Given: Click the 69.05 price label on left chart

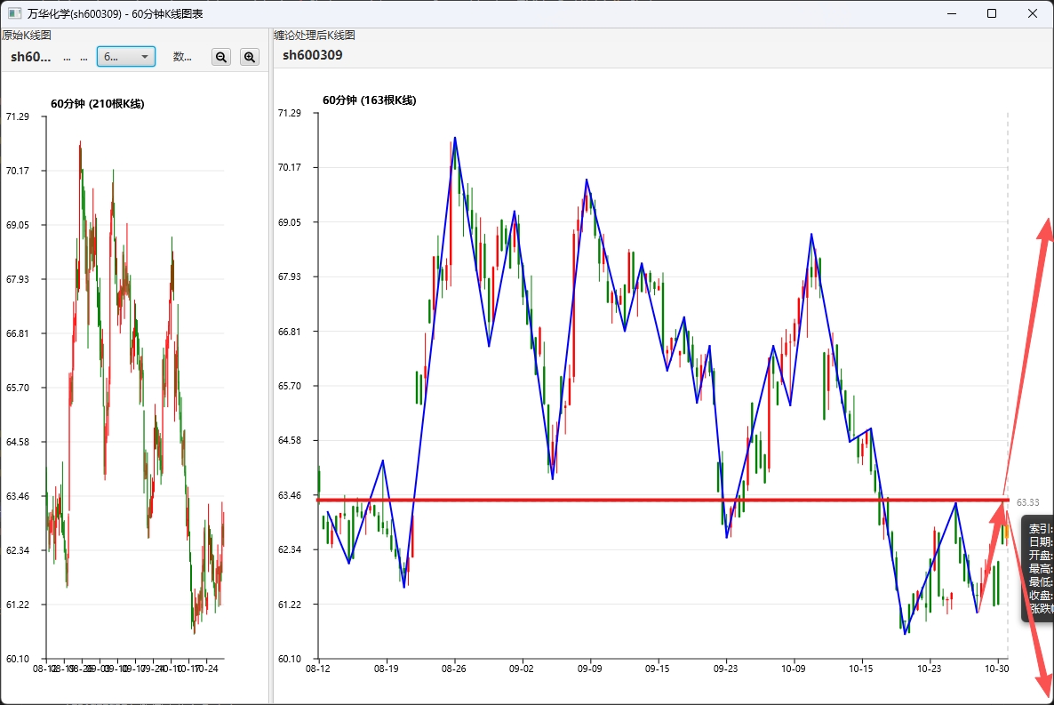Looking at the screenshot, I should (x=18, y=225).
